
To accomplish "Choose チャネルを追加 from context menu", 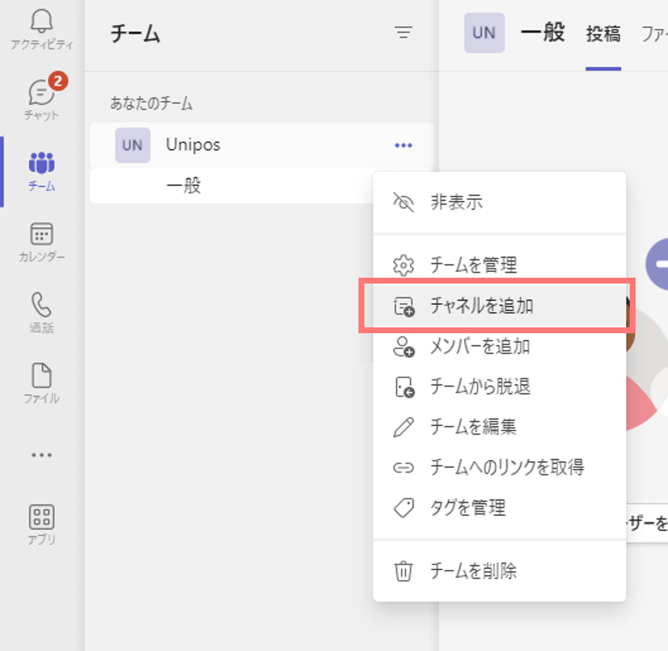I will point(499,306).
